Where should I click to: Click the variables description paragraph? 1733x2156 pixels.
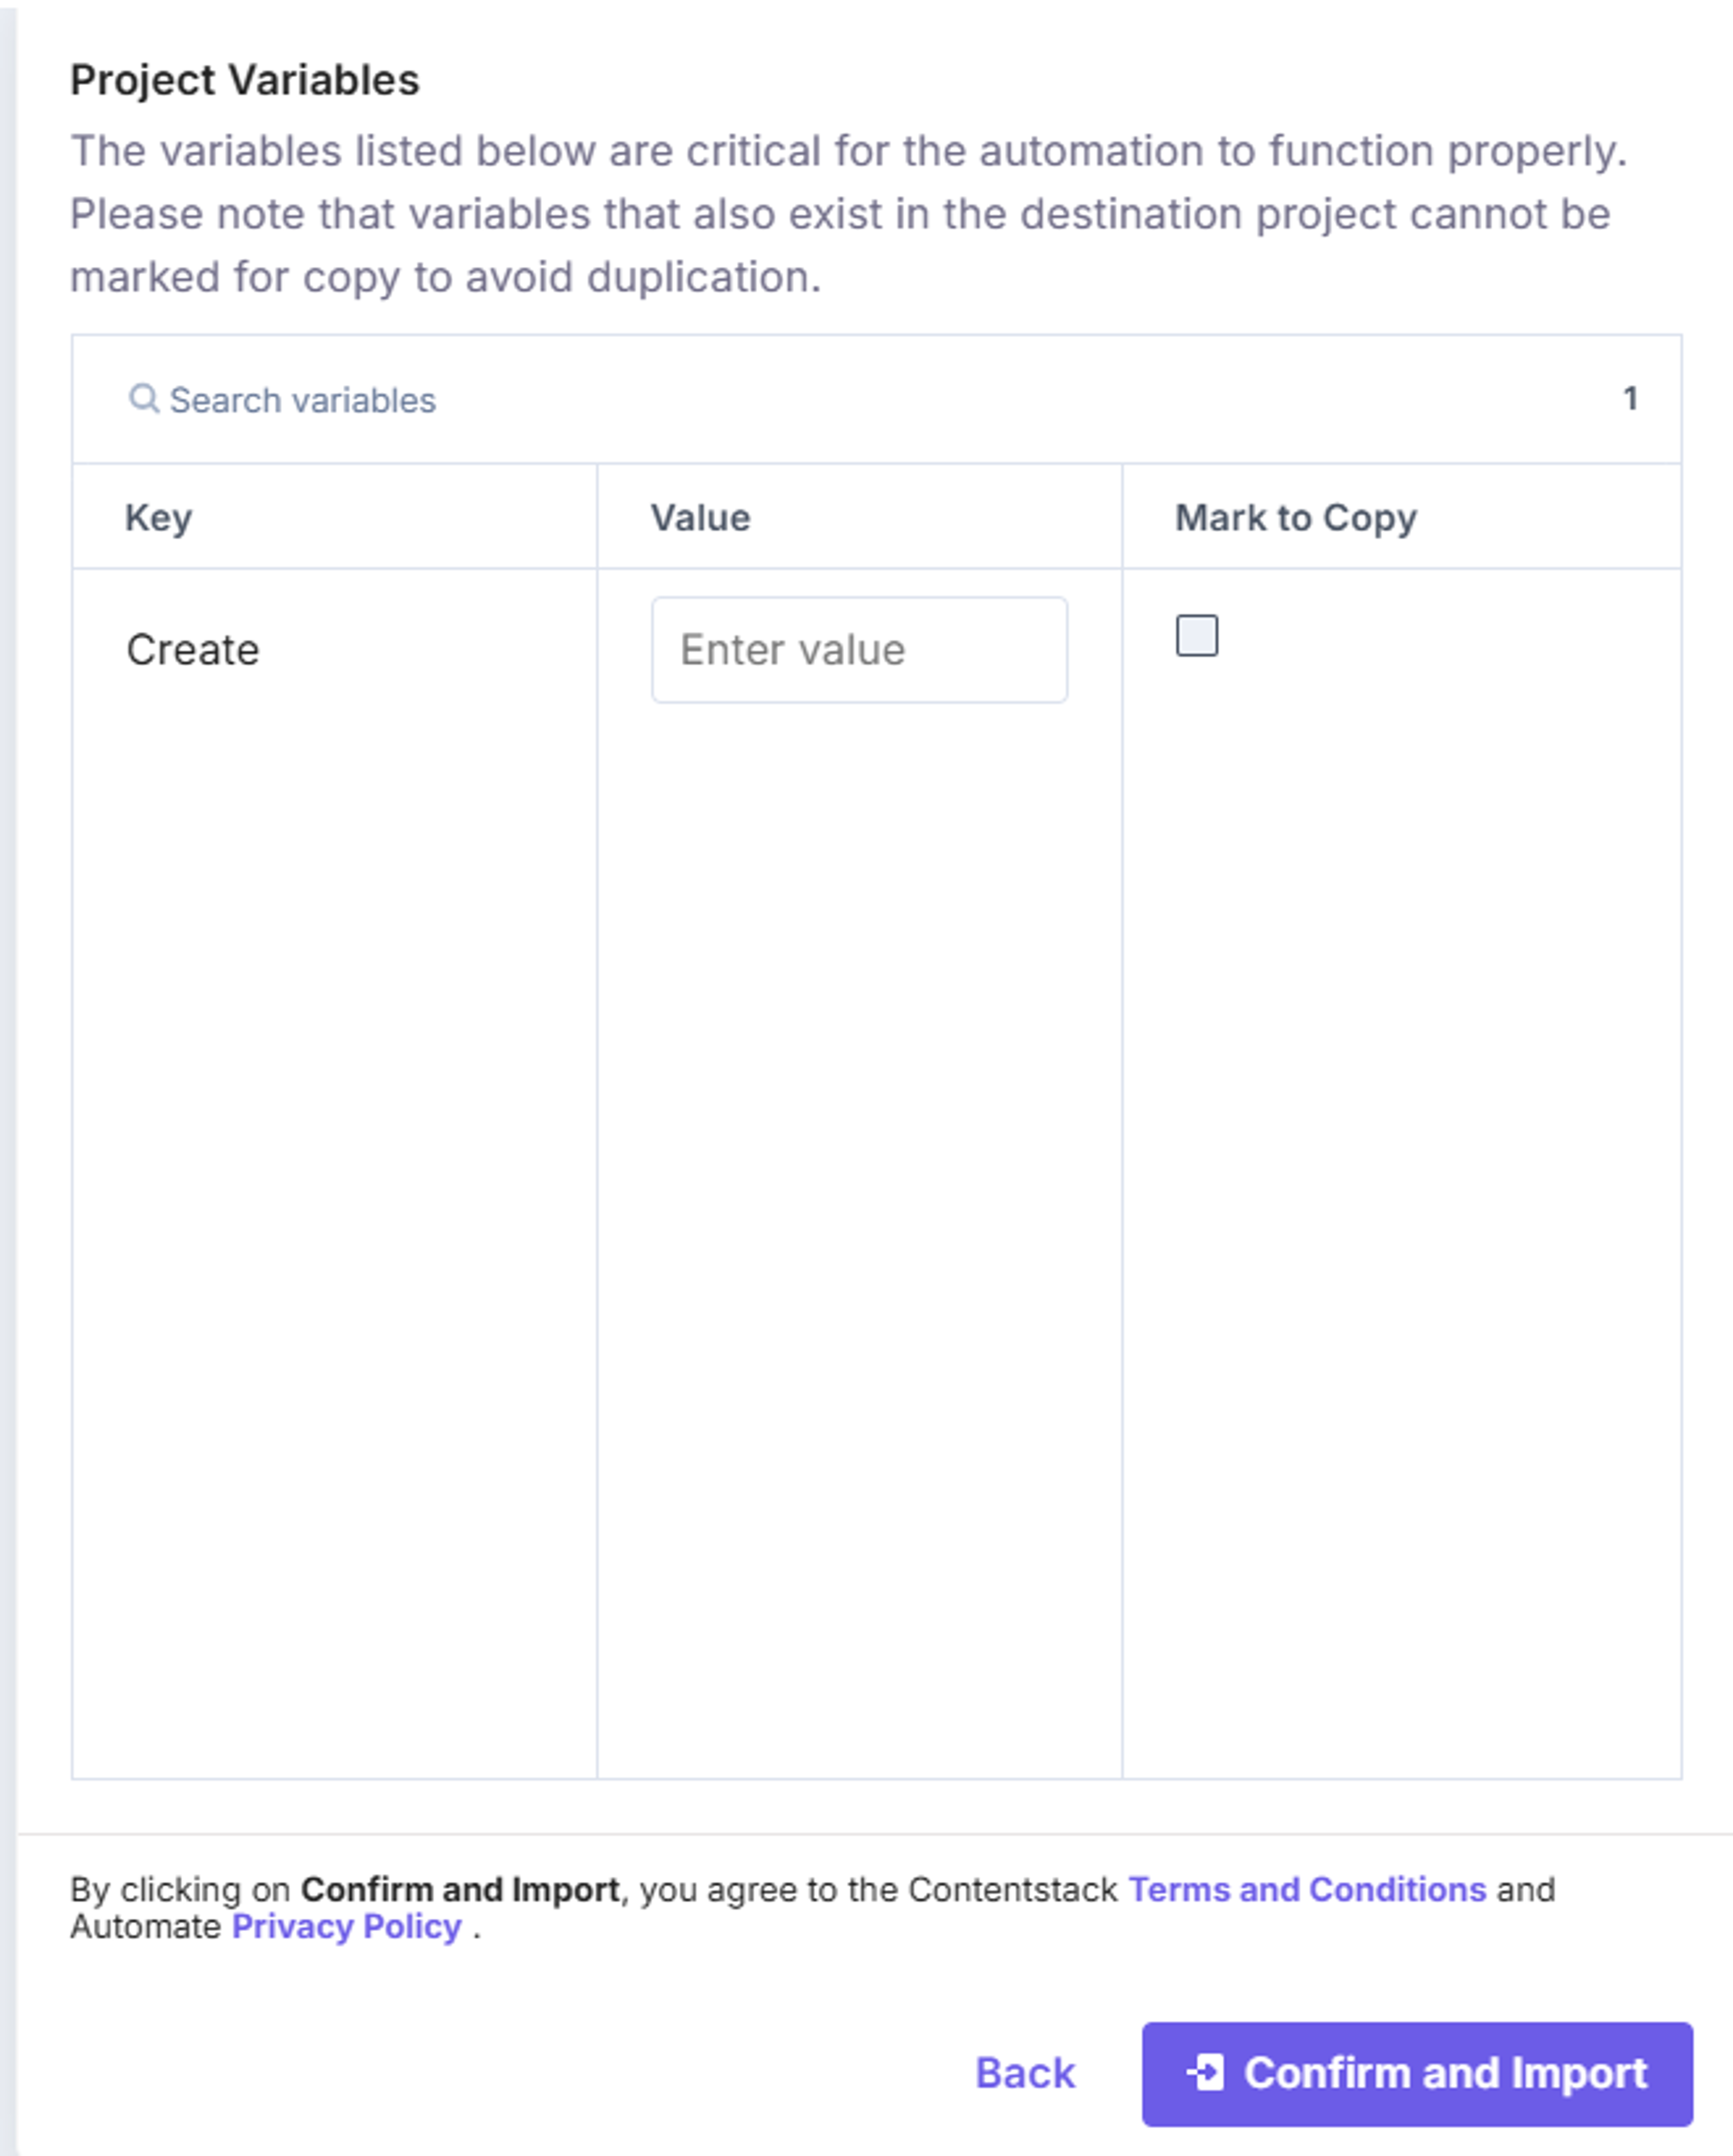click(849, 214)
